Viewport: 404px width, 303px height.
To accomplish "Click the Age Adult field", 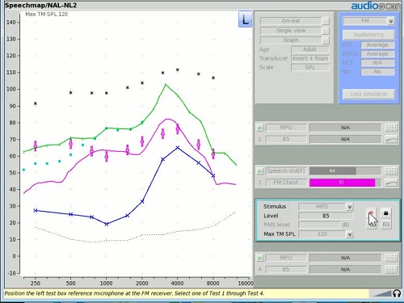I will point(310,49).
